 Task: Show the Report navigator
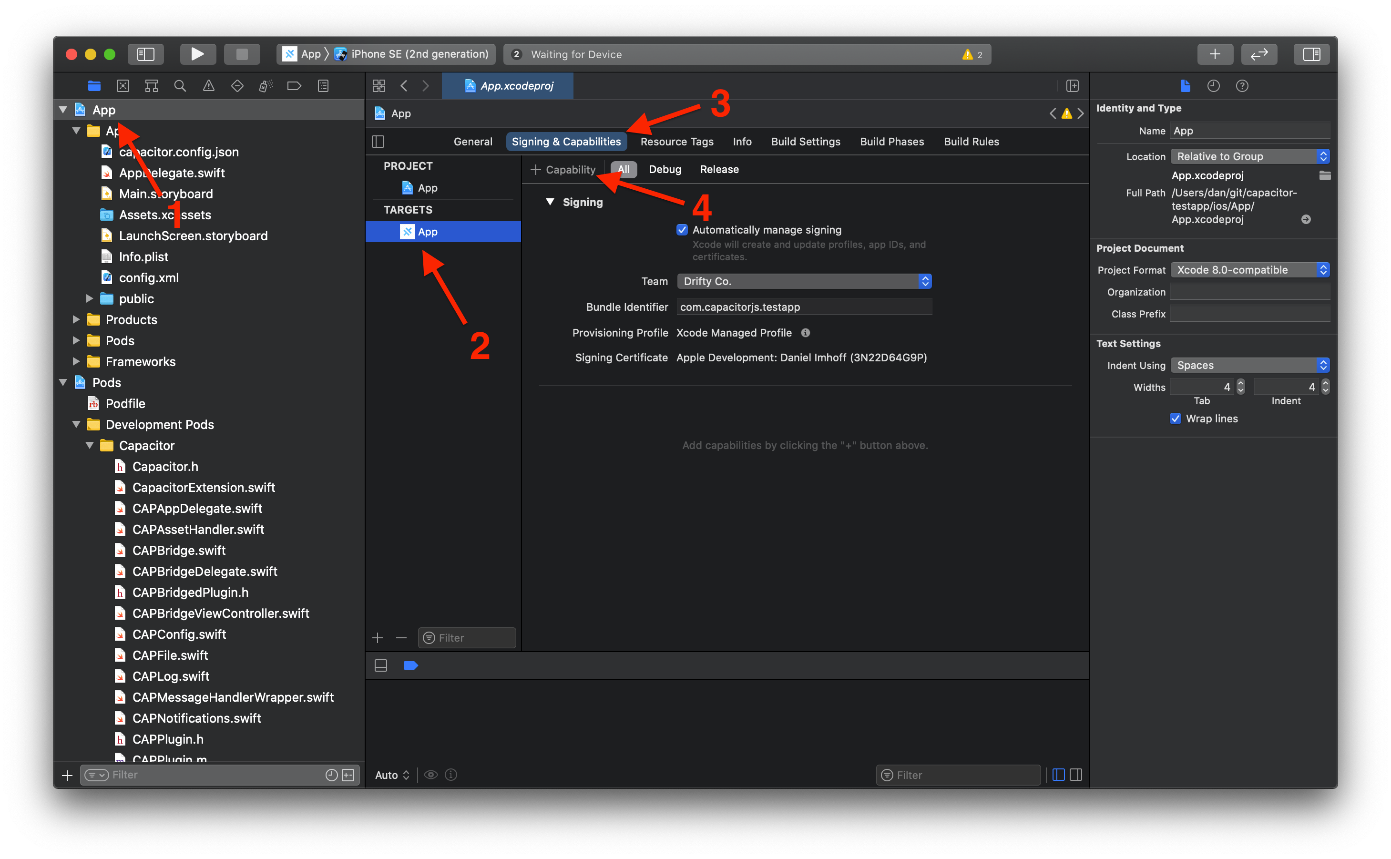tap(323, 85)
